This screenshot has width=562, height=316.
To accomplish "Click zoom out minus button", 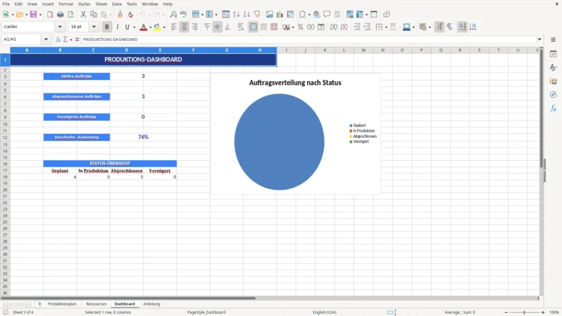I will coord(506,312).
